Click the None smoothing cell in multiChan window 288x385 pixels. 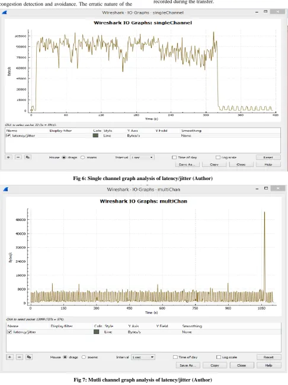[x=187, y=332]
